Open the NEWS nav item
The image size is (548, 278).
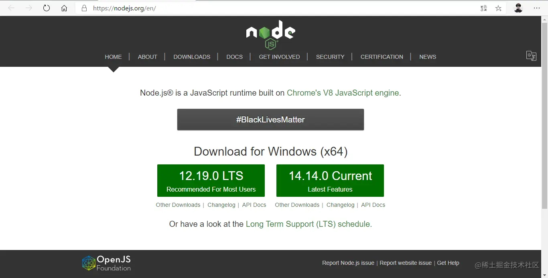coord(428,57)
